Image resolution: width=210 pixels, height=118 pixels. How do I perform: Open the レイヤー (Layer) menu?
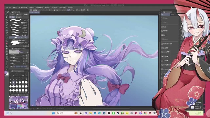[x=32, y=7]
